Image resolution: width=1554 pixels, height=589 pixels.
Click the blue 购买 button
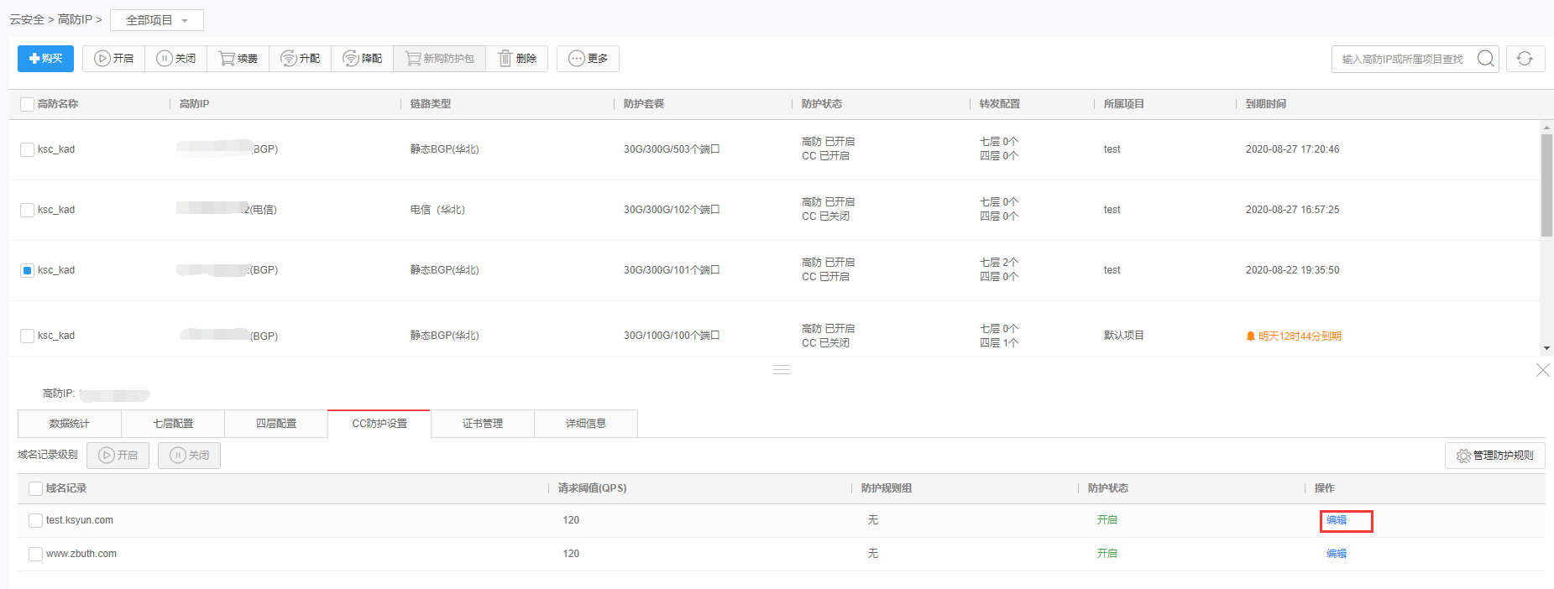coord(45,59)
